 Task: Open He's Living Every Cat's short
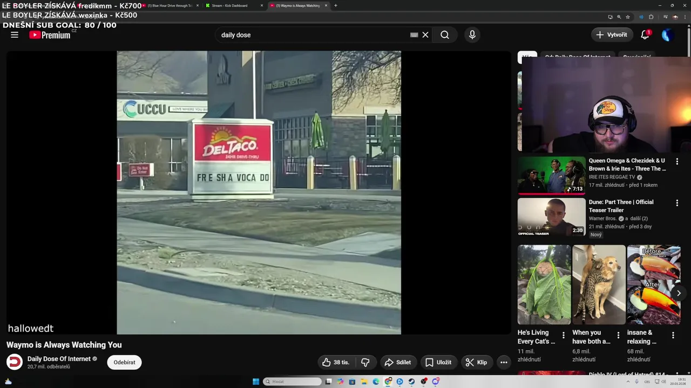(x=544, y=285)
